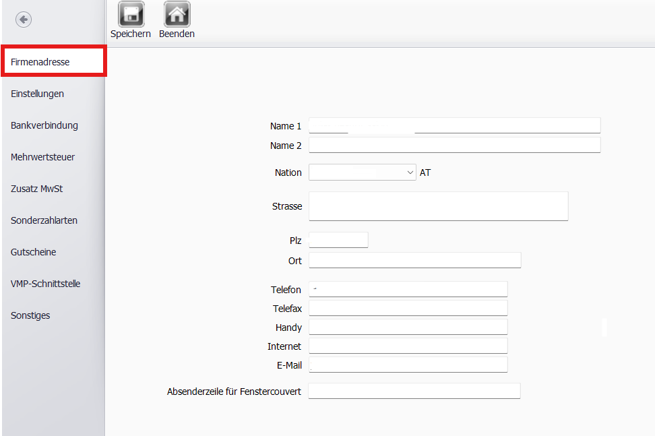655x436 pixels.
Task: Open the Einstellungen section
Action: pos(38,94)
